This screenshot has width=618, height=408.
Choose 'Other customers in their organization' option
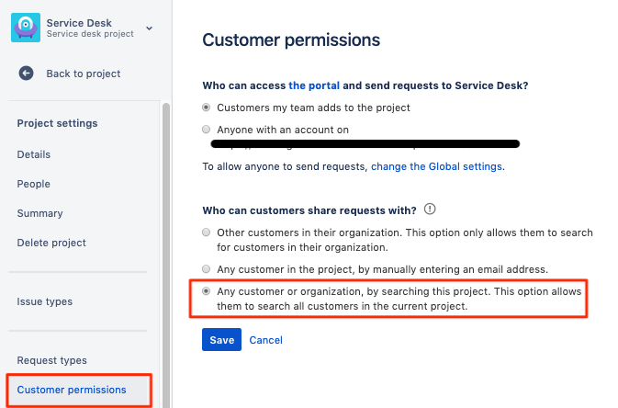point(207,232)
